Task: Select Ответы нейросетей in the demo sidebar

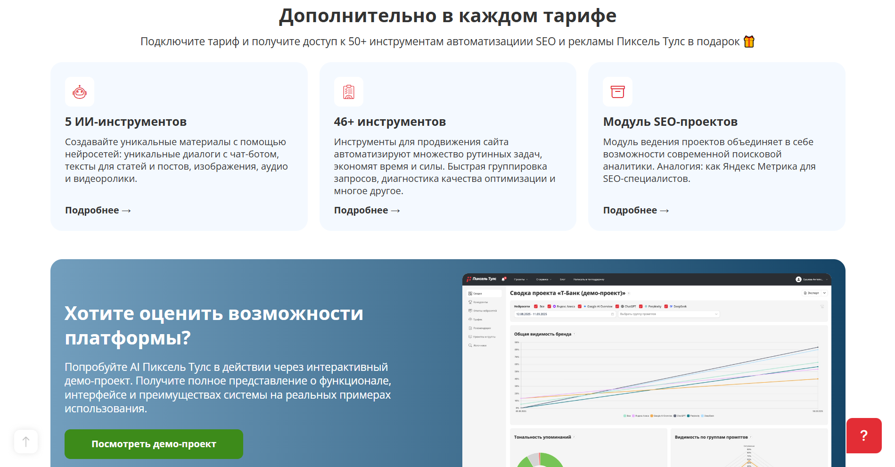Action: coord(482,311)
